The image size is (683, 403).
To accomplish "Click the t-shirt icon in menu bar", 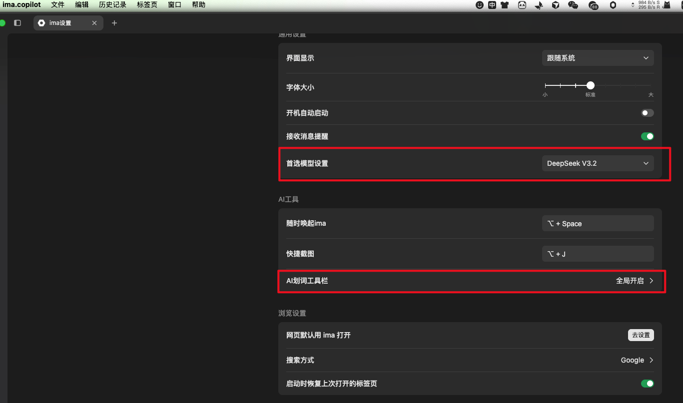I will click(x=505, y=5).
